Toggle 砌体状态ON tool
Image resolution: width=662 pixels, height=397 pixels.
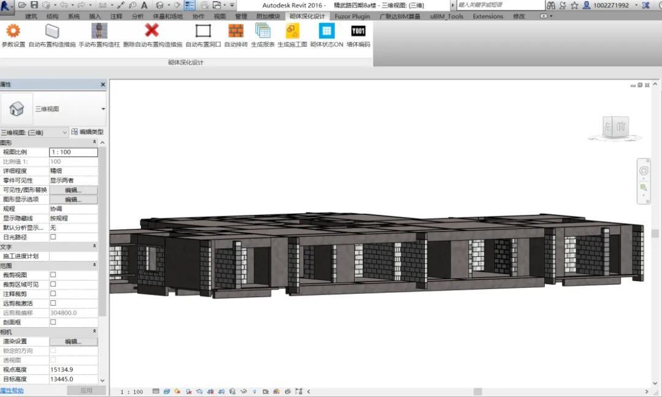pyautogui.click(x=326, y=35)
